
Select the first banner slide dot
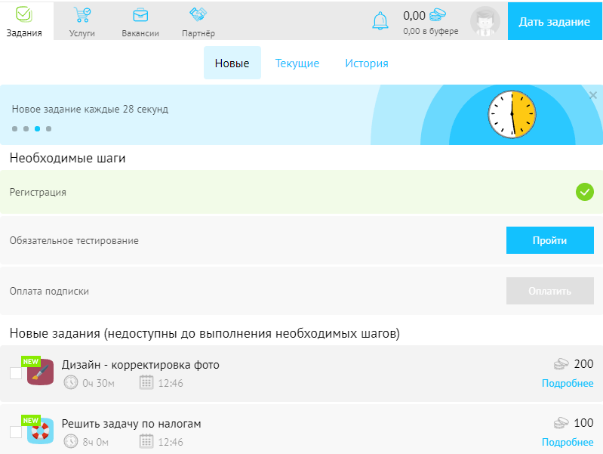[x=14, y=128]
